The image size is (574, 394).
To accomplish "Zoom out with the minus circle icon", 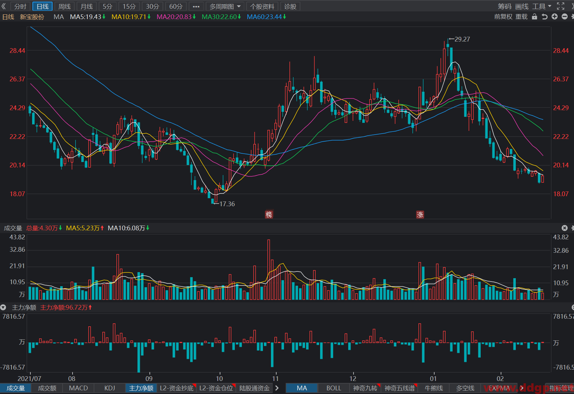I will (565, 17).
